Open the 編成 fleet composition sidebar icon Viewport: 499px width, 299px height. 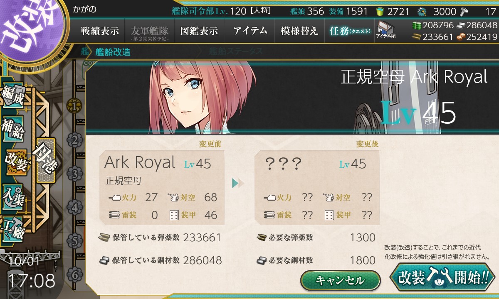tap(12, 96)
